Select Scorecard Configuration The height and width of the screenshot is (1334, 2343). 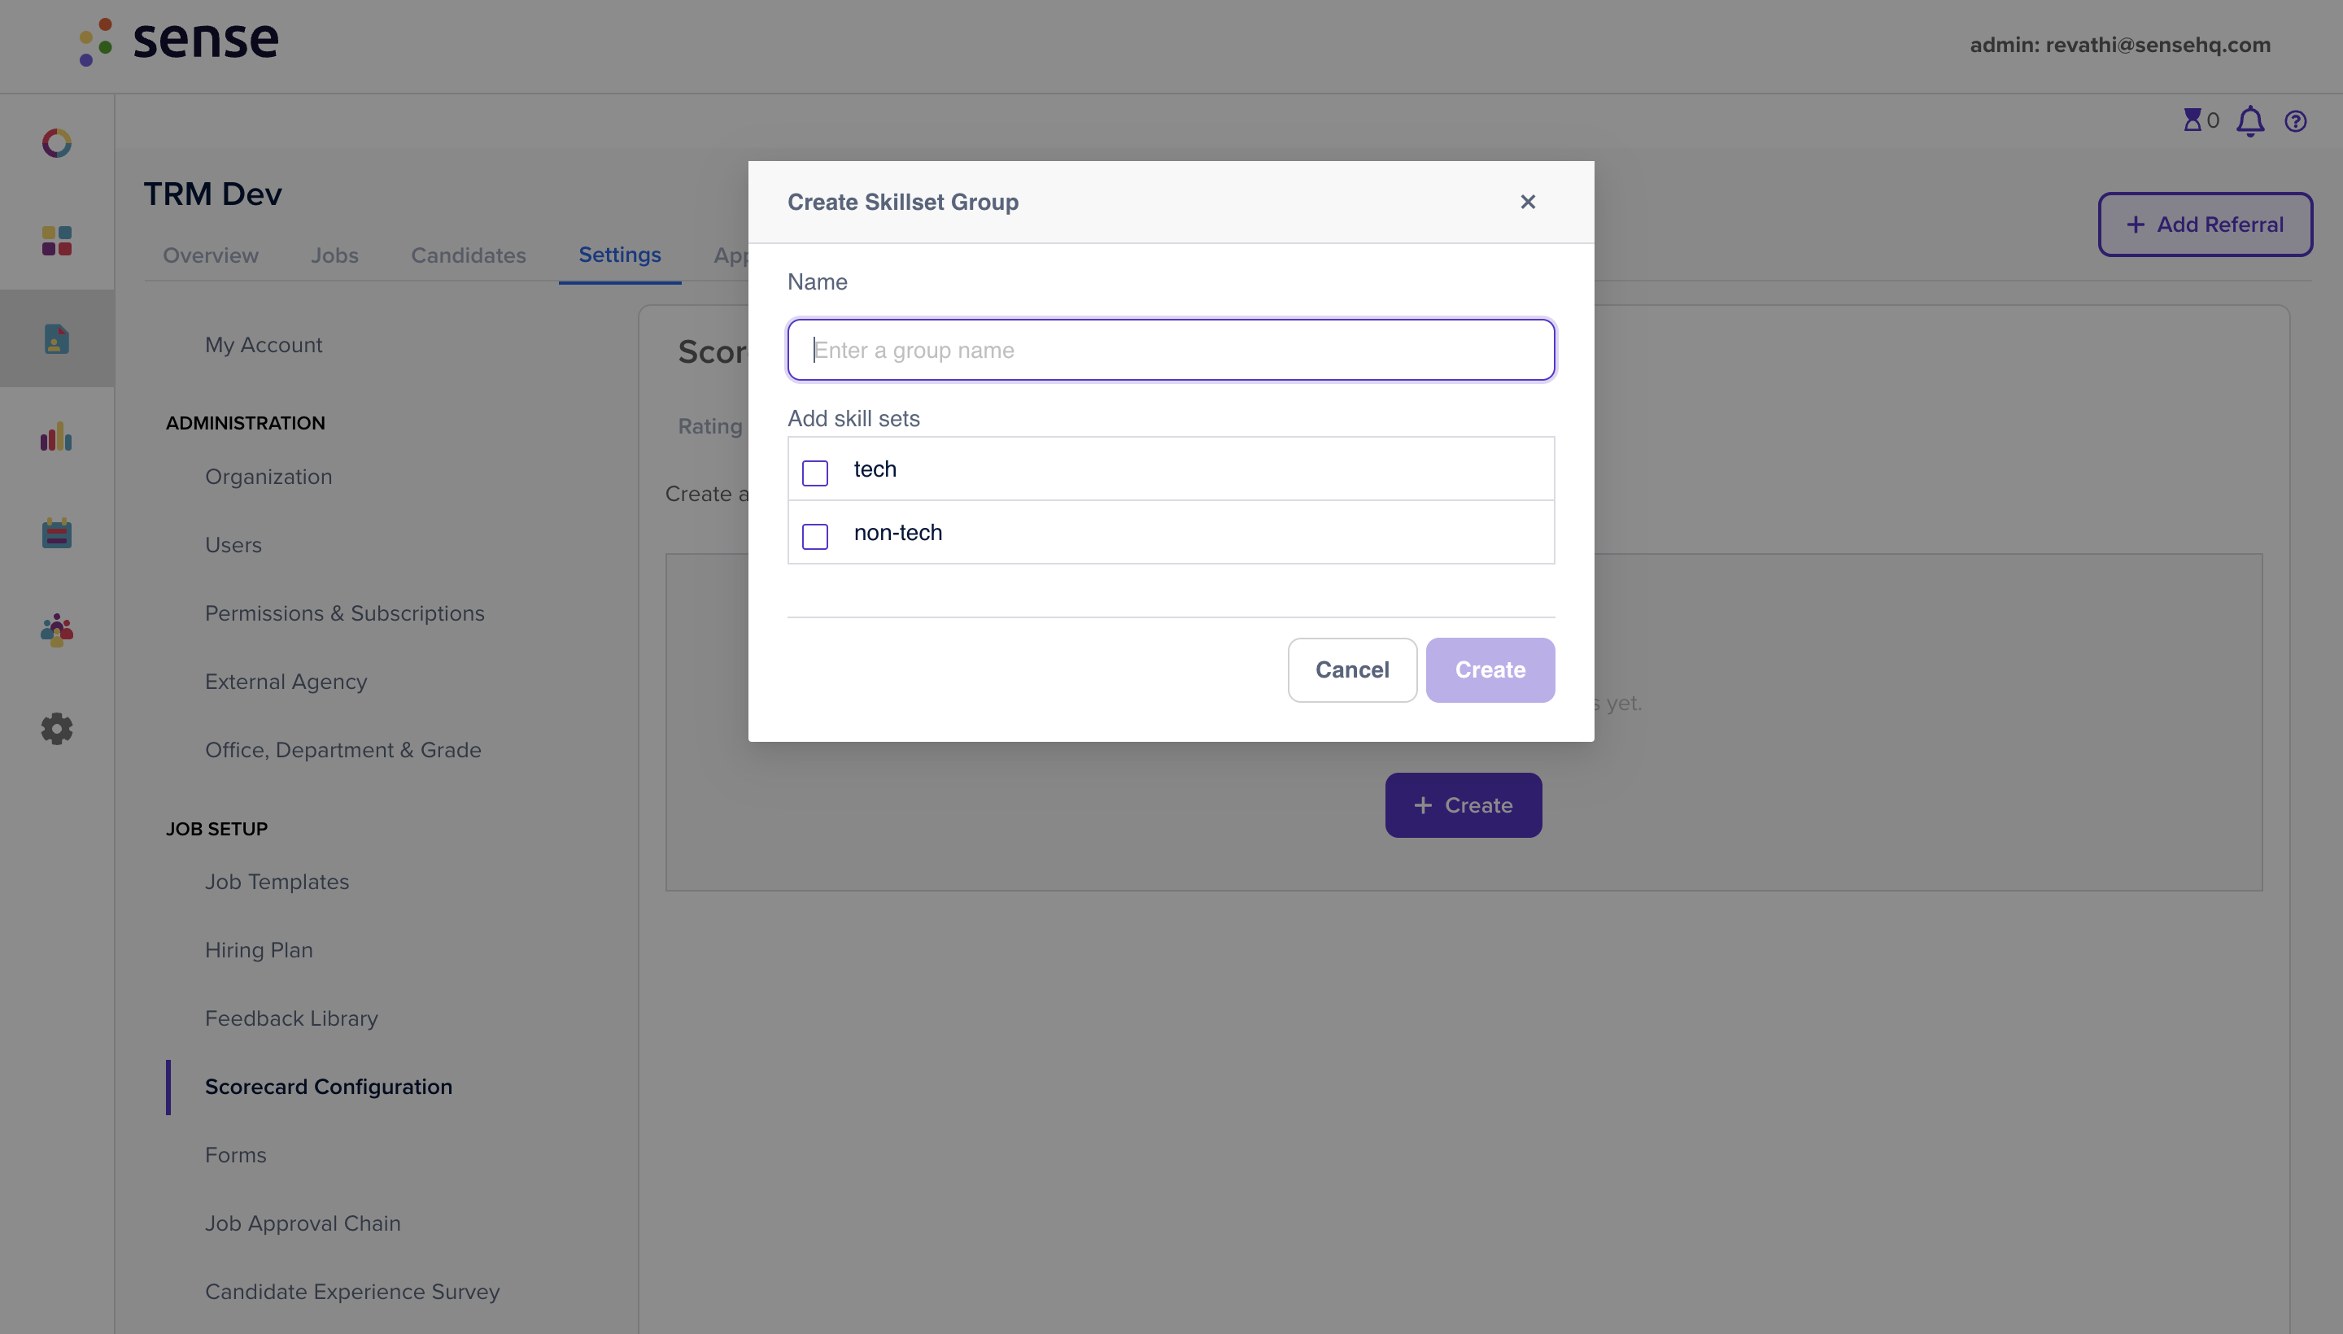(x=329, y=1087)
